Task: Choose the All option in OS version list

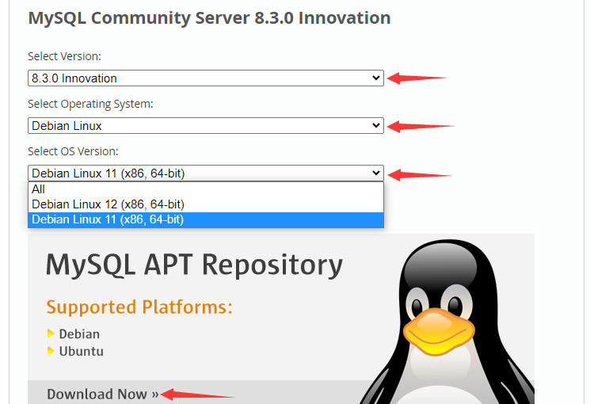Action: [206, 189]
